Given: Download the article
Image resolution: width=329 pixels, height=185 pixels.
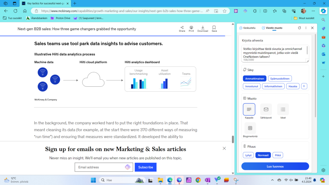Looking at the screenshot, I should click(203, 29).
